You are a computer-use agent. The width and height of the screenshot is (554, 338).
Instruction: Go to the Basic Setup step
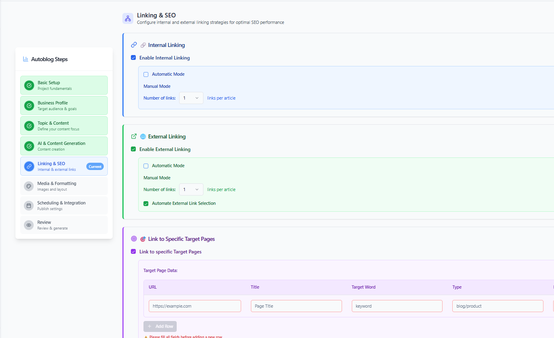[64, 85]
